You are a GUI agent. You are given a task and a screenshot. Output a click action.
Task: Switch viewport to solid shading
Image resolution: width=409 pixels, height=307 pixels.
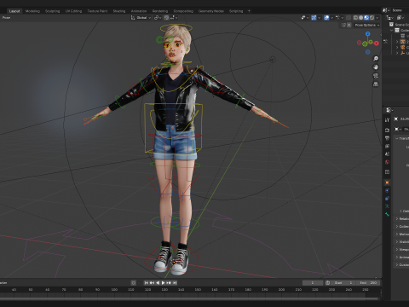[361, 18]
